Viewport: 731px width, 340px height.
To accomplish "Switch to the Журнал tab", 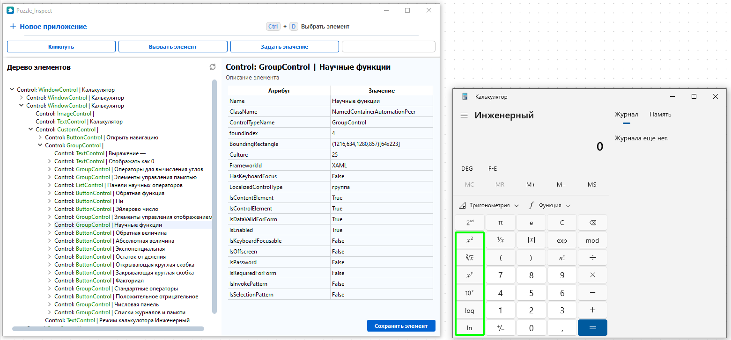I will pos(626,114).
